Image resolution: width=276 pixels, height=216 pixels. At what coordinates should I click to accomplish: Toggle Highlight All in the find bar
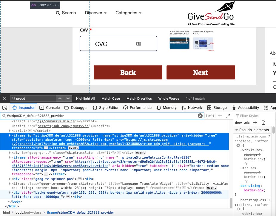click(85, 98)
